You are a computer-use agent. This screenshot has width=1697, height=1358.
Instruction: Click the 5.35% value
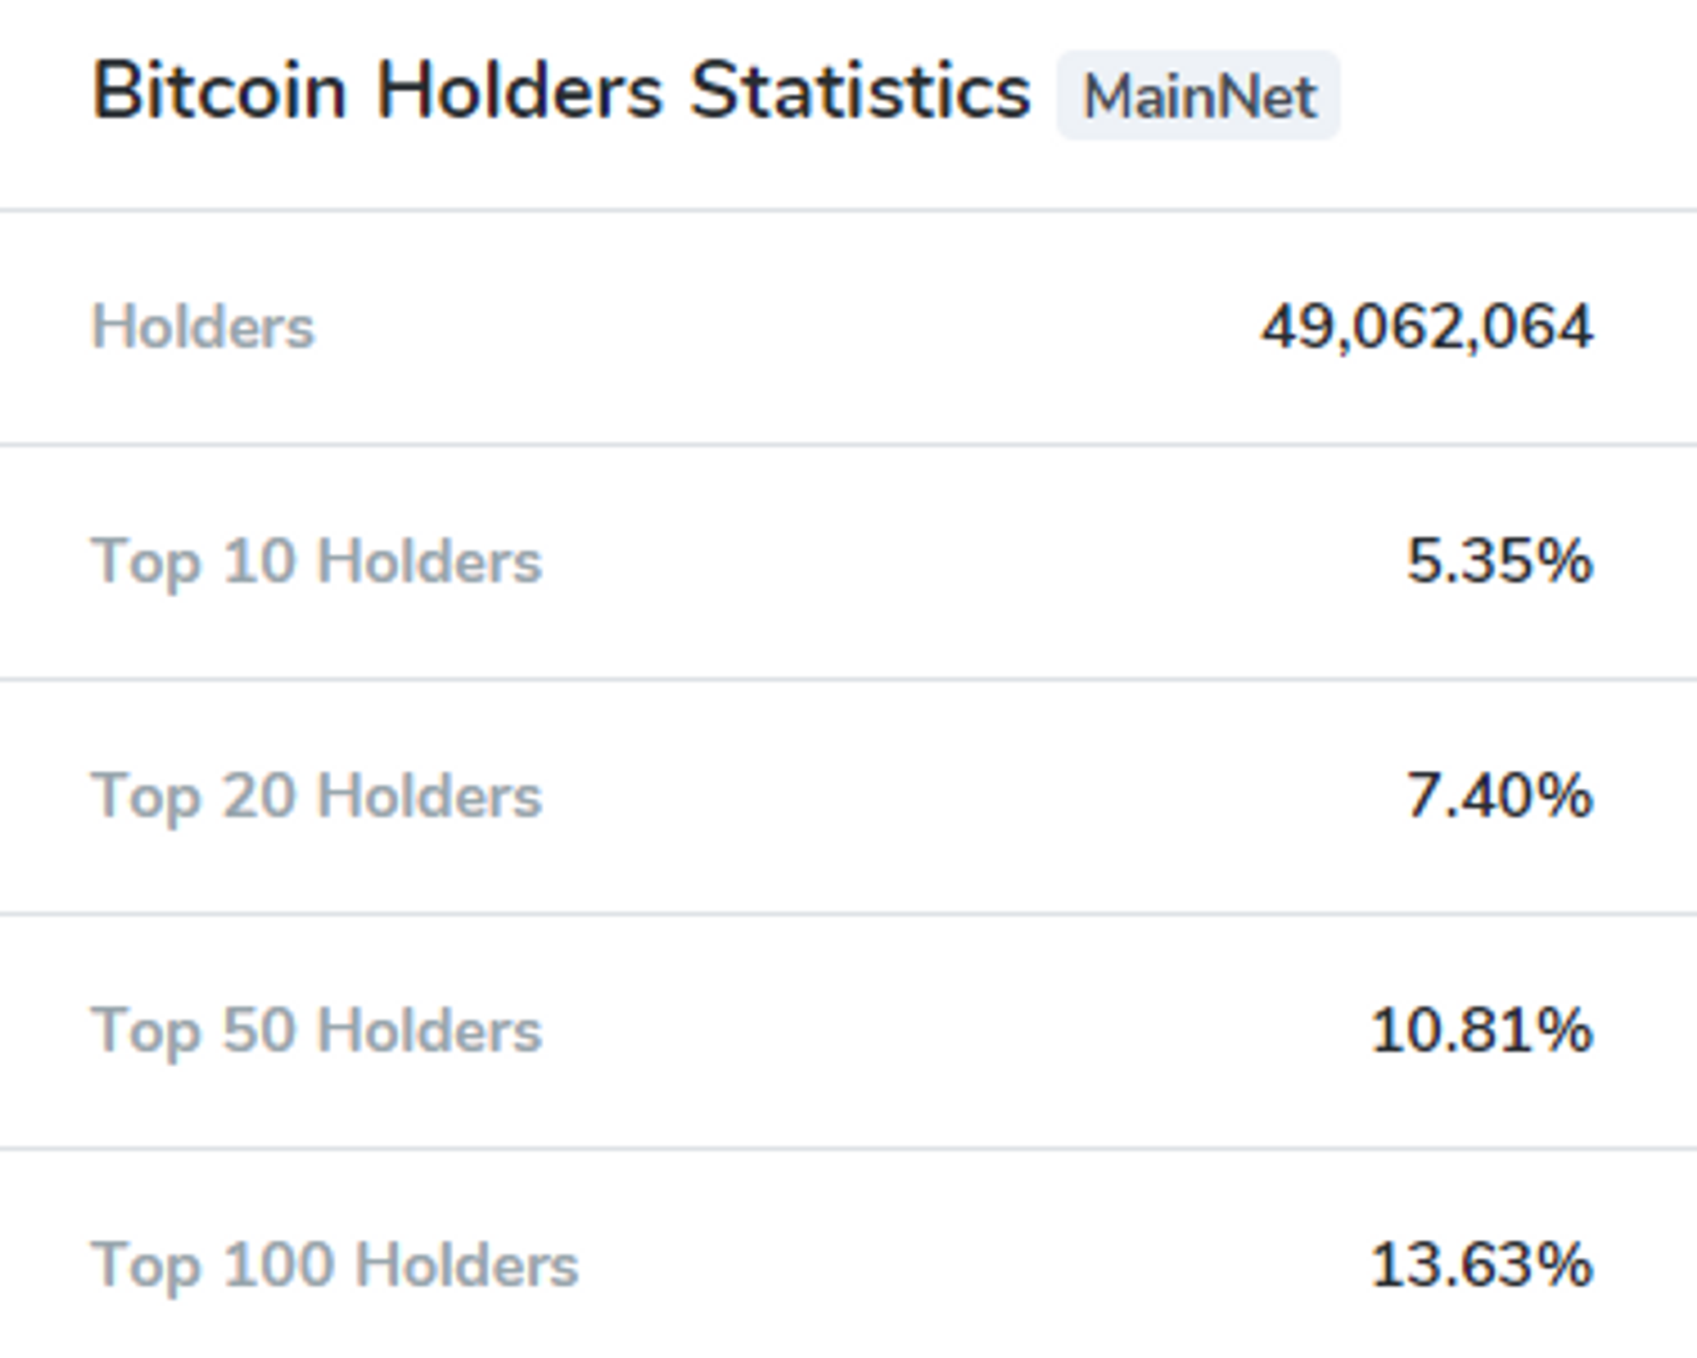[x=1498, y=562]
